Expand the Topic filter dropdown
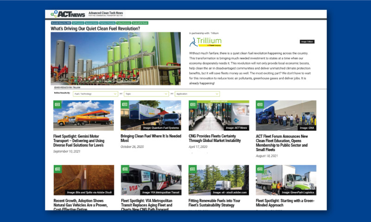Image resolution: width=371 pixels, height=222 pixels. point(146,94)
